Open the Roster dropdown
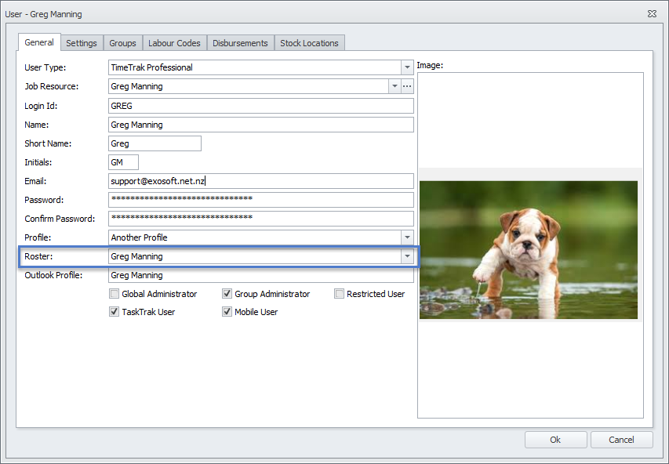669x464 pixels. tap(406, 256)
